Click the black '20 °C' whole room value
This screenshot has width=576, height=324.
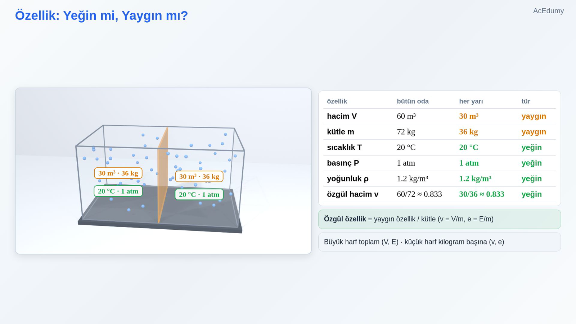coord(406,147)
